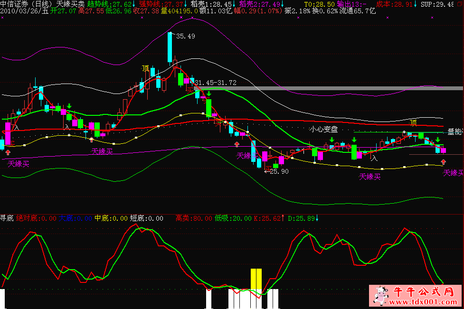Click the 寻底 indicator name

(7, 218)
